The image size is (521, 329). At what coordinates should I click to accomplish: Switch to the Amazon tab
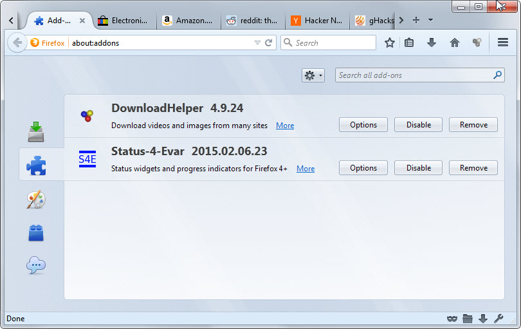tap(187, 21)
